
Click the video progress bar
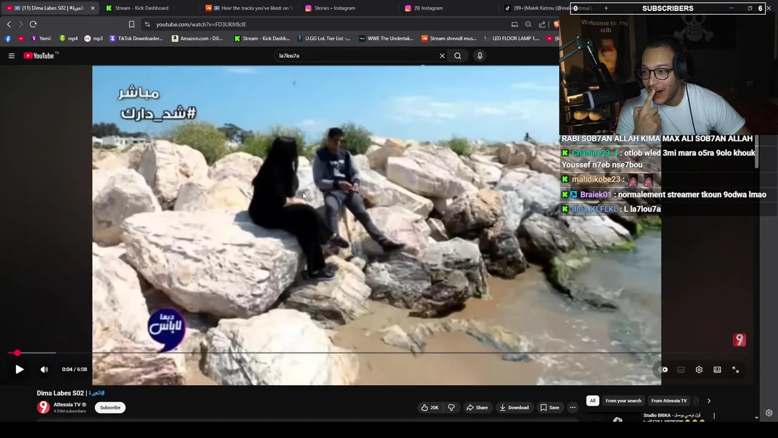click(377, 353)
